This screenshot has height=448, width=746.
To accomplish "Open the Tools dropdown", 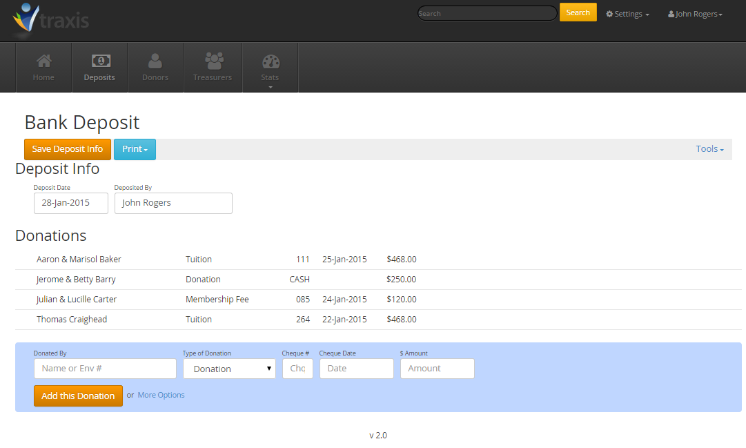I will [709, 149].
